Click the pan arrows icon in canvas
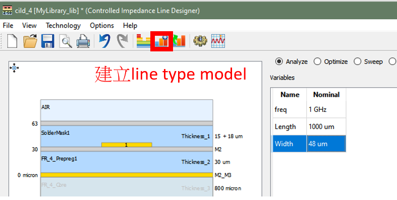 14,68
